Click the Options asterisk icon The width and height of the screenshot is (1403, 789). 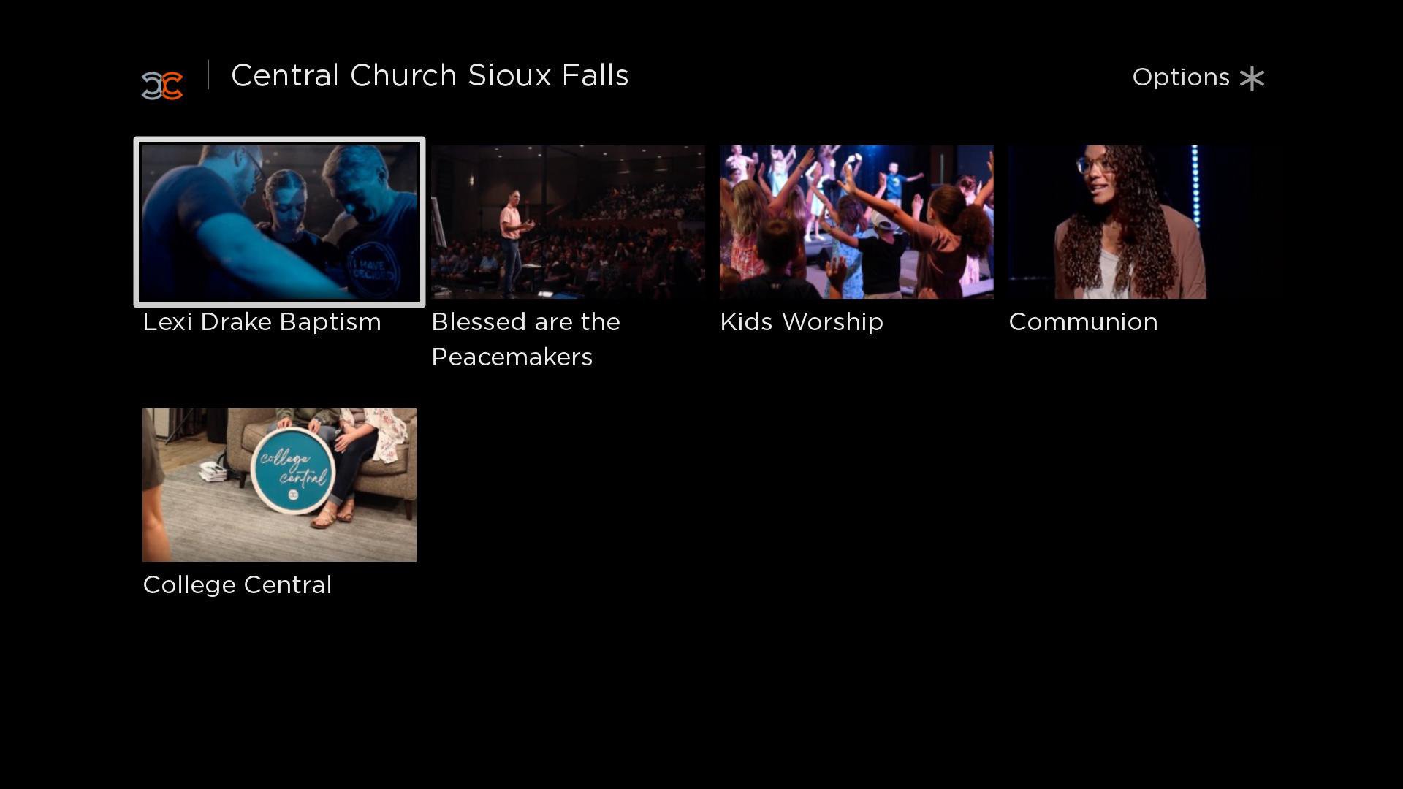pos(1252,78)
